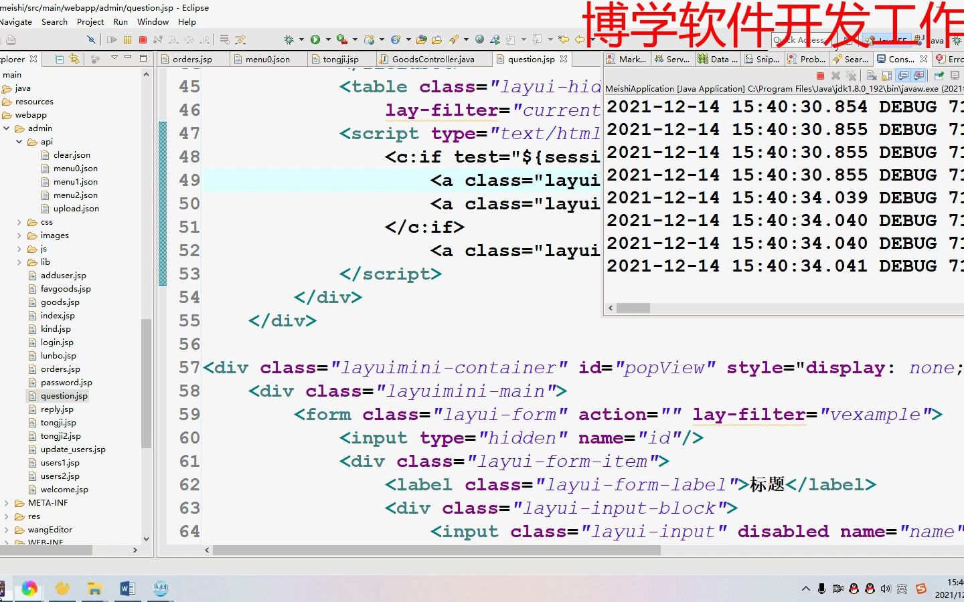Select goods.jsp file in tree
964x602 pixels.
click(x=60, y=302)
